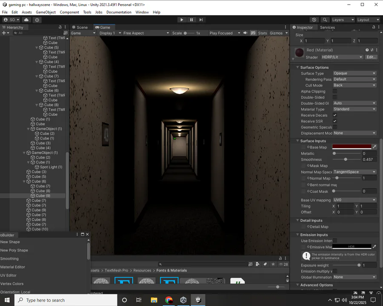
Task: Switch to the Scene tab
Action: (80, 27)
